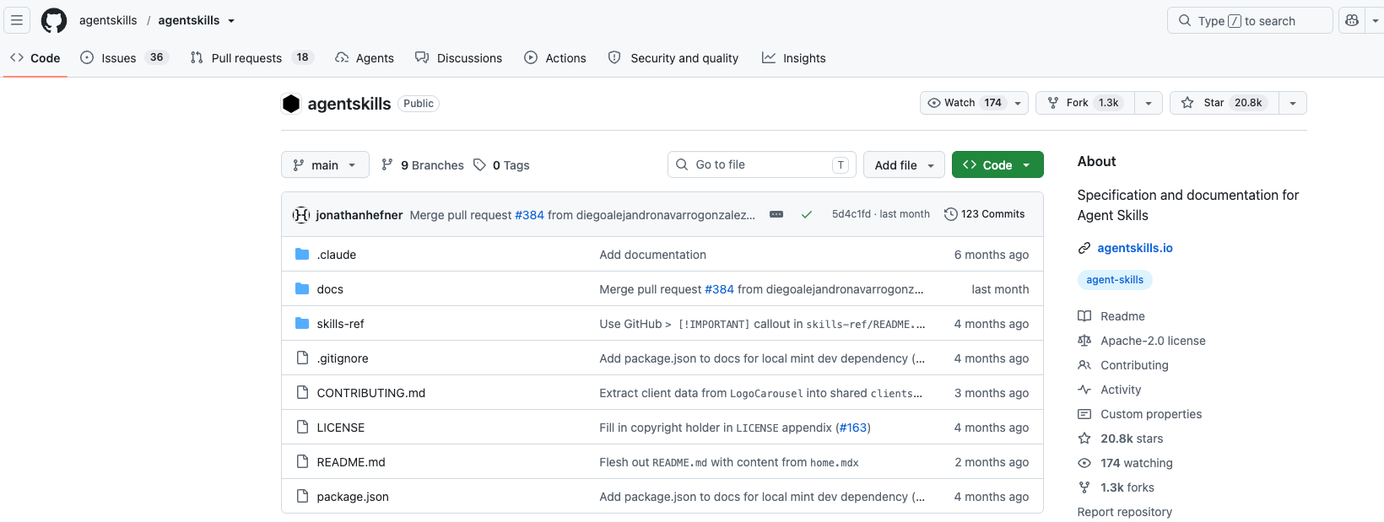View 174 watching link
This screenshot has width=1384, height=522.
pyautogui.click(x=1136, y=463)
